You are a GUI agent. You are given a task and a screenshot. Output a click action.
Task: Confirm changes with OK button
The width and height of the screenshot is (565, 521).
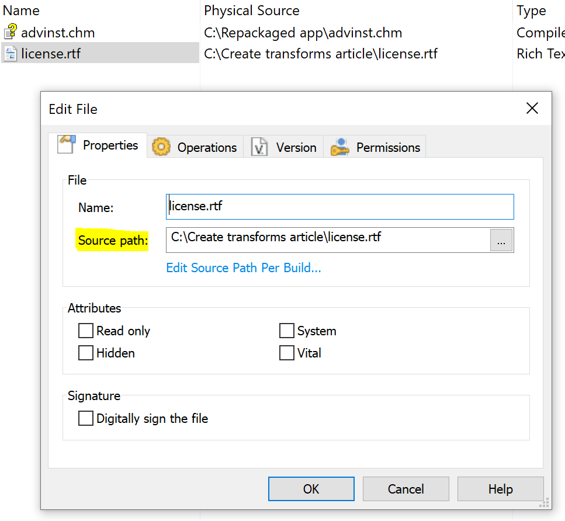(x=311, y=489)
